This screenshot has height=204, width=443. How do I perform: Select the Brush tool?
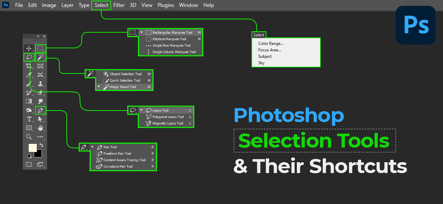[29, 84]
